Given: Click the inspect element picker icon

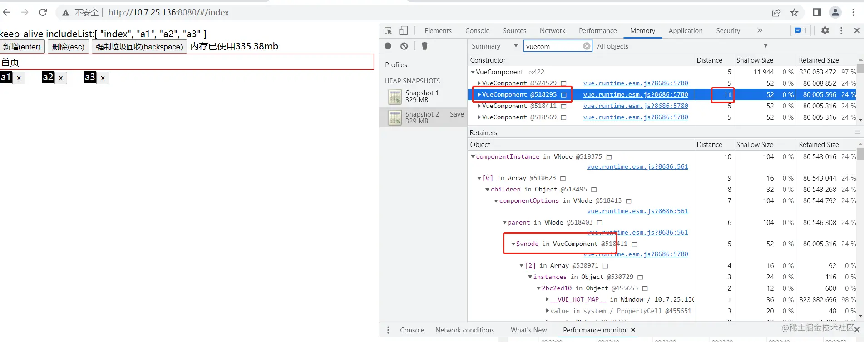Looking at the screenshot, I should click(x=388, y=31).
